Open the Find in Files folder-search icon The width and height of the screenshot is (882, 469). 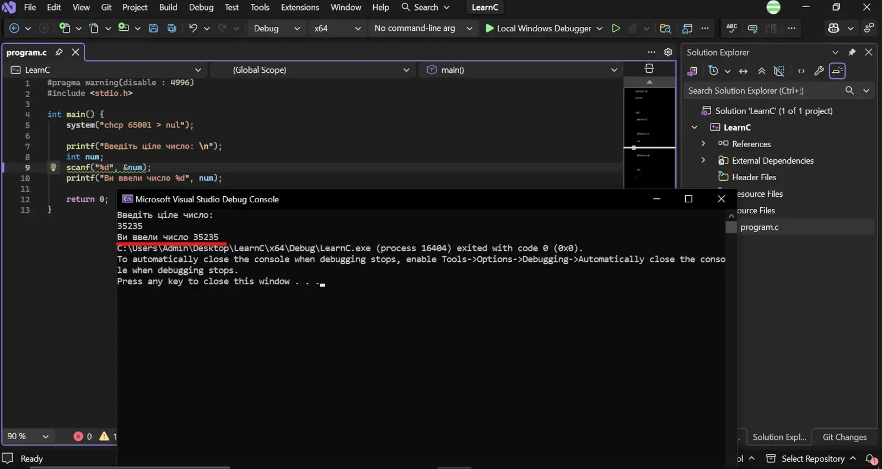point(665,28)
